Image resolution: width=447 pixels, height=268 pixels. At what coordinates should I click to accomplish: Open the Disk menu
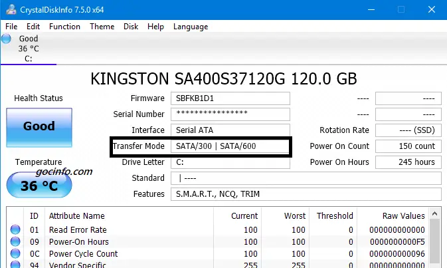coord(131,27)
